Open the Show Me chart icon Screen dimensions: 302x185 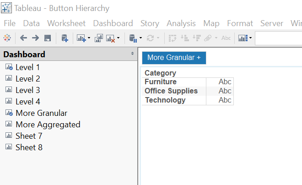click(243, 38)
